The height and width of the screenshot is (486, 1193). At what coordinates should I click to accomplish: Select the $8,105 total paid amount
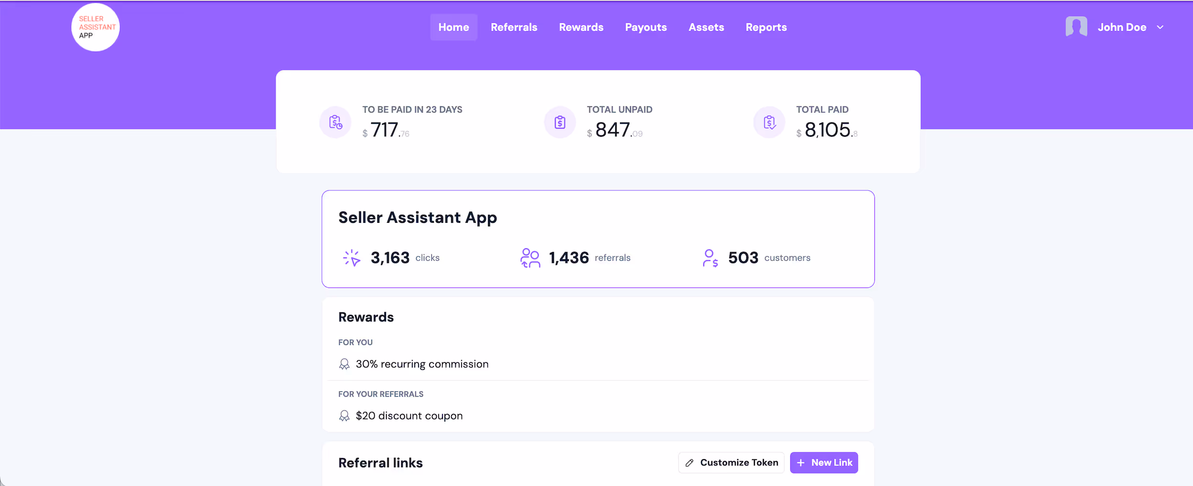pos(827,130)
